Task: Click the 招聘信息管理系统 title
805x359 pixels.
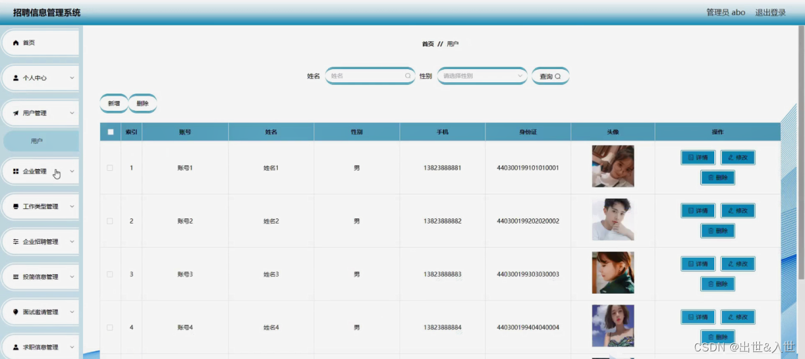Action: [47, 13]
